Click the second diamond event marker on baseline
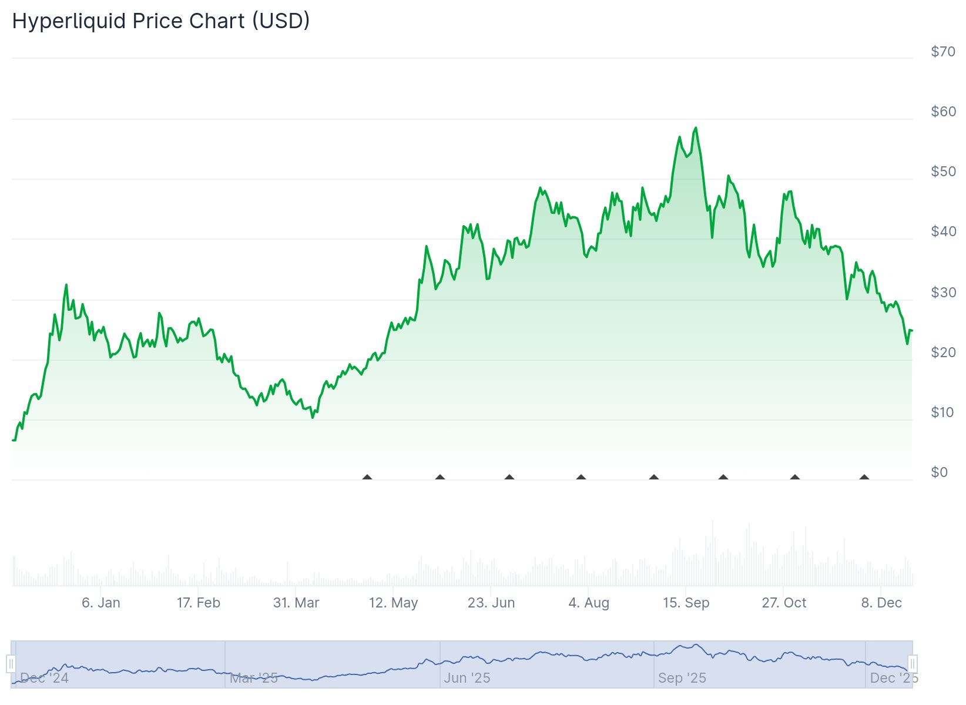966x705 pixels. click(440, 478)
